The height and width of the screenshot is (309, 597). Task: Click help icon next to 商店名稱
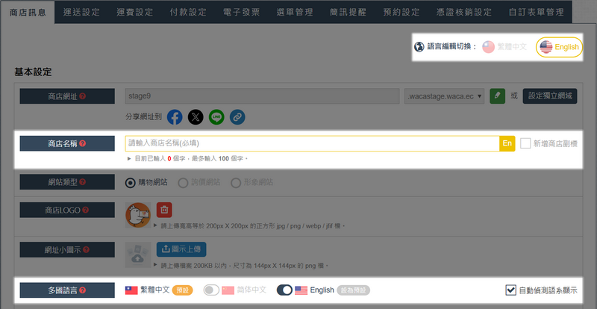[83, 143]
